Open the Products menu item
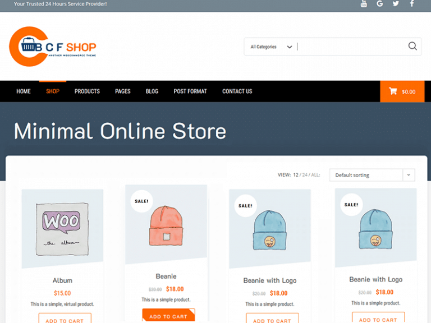This screenshot has height=323, width=431. [x=87, y=91]
